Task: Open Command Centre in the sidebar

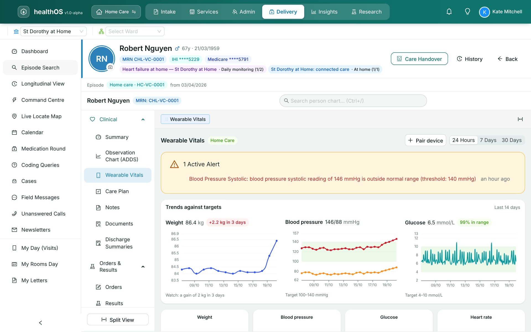Action: (x=40, y=100)
